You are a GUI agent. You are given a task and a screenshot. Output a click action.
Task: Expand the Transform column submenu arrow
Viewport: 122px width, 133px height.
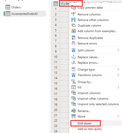click(x=118, y=75)
